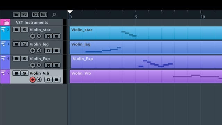Select the Violin_Vib MIDI part

coord(146,76)
